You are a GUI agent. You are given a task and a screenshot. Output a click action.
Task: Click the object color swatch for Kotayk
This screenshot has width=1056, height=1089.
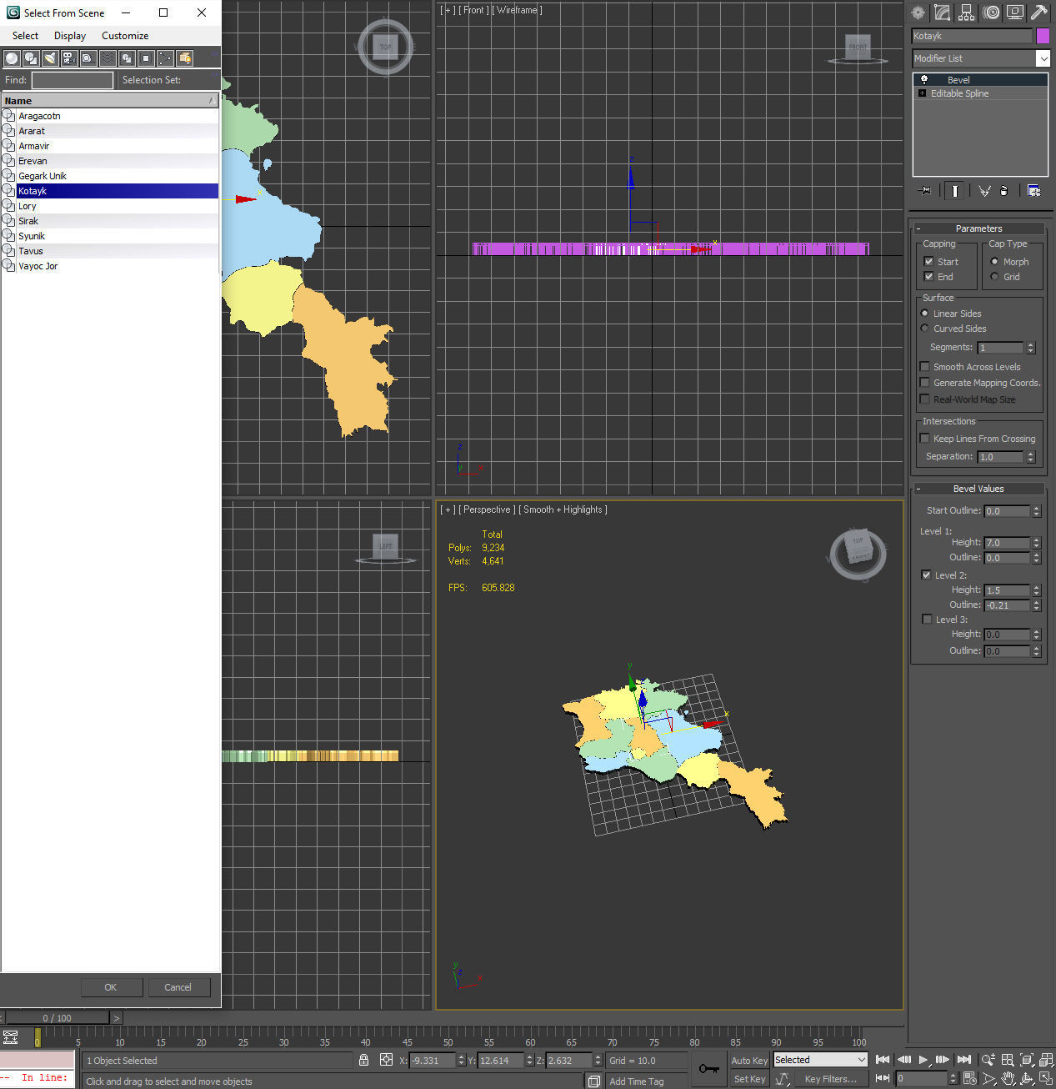pyautogui.click(x=1043, y=36)
